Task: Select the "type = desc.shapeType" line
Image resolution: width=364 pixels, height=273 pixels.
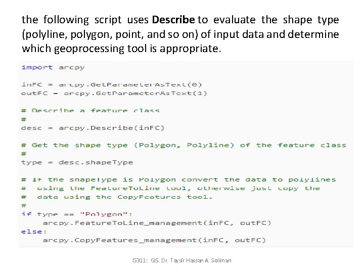Action: (77, 162)
